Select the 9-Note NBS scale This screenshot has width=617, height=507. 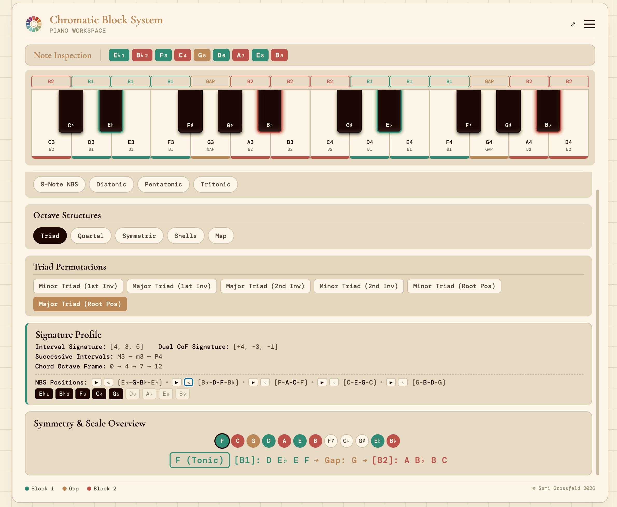(59, 184)
